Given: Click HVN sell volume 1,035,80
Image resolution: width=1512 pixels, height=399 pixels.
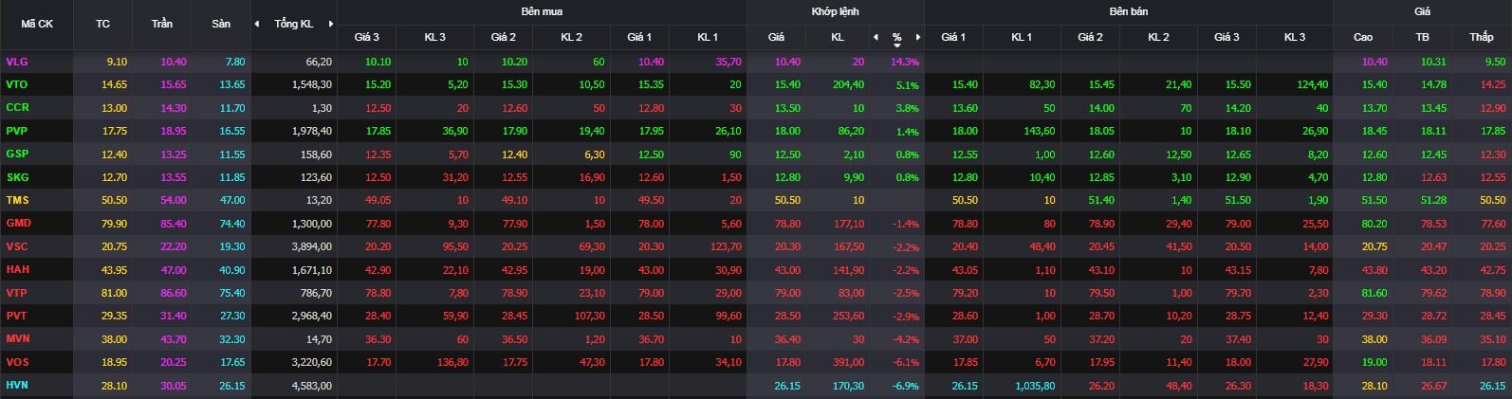Looking at the screenshot, I should tap(1035, 386).
